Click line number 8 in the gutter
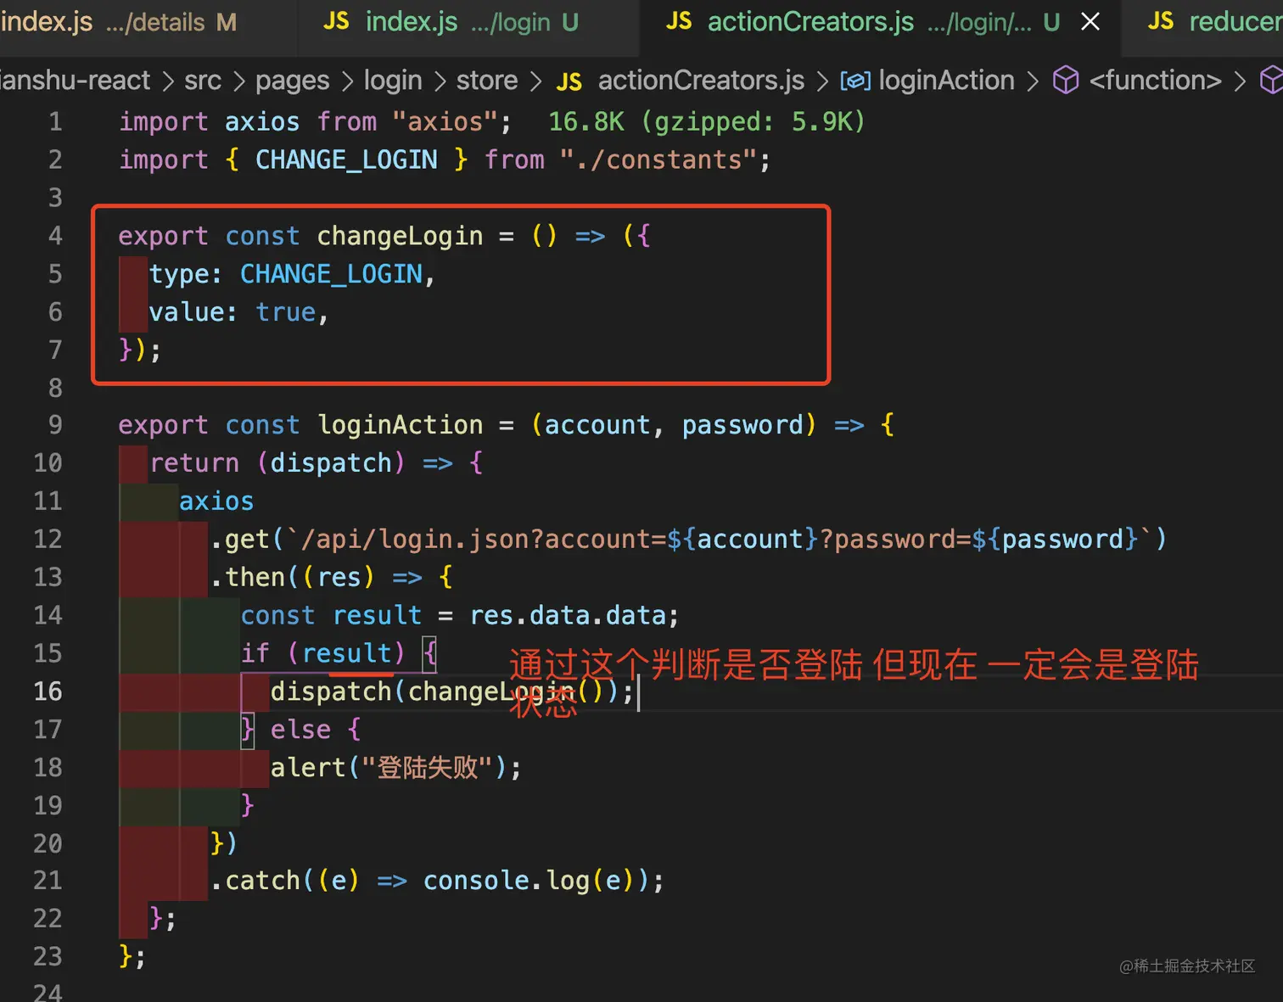Image resolution: width=1283 pixels, height=1002 pixels. (x=55, y=388)
